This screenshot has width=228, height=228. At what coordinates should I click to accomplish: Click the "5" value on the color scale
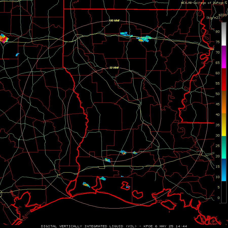219,187
